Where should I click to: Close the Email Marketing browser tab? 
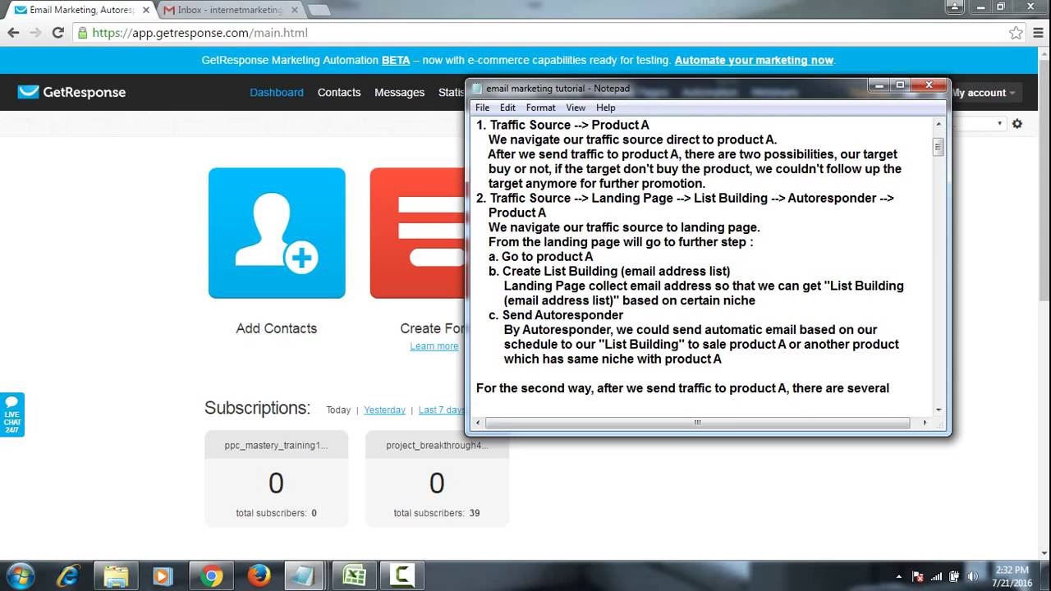(145, 10)
